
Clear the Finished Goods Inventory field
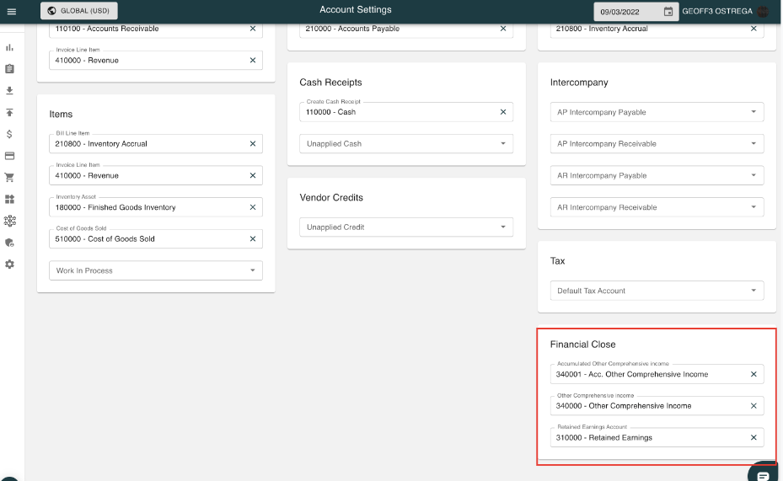pyautogui.click(x=253, y=207)
